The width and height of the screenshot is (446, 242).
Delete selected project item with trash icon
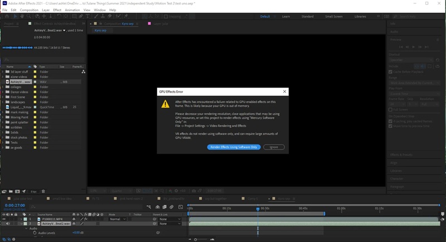43,191
